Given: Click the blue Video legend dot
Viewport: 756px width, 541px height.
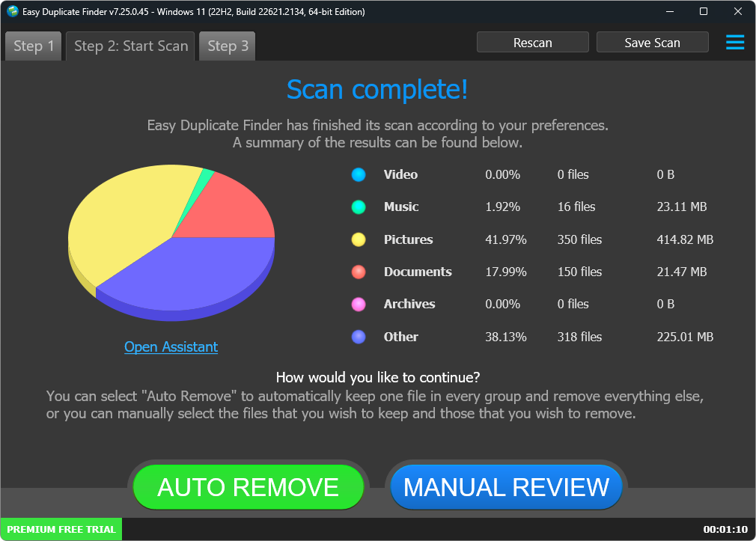Looking at the screenshot, I should 359,174.
